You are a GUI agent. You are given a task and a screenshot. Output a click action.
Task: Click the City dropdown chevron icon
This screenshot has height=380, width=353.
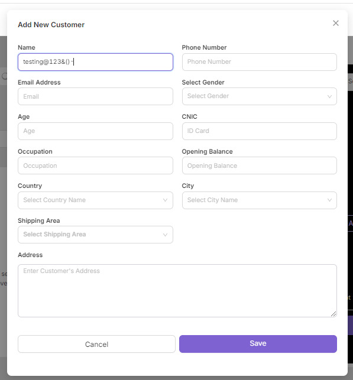[329, 200]
